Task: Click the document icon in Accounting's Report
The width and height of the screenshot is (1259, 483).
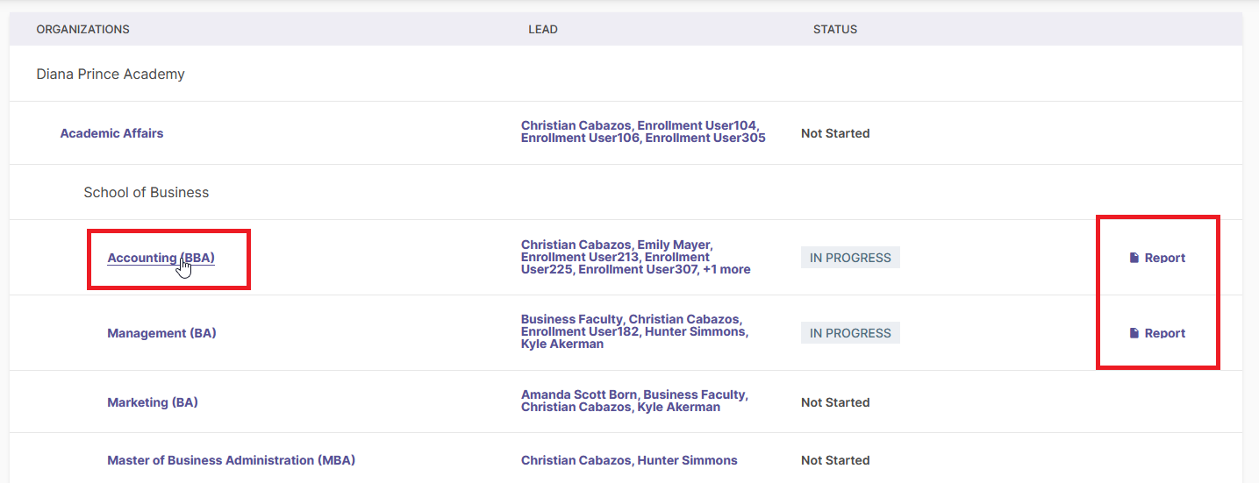Action: (x=1134, y=258)
